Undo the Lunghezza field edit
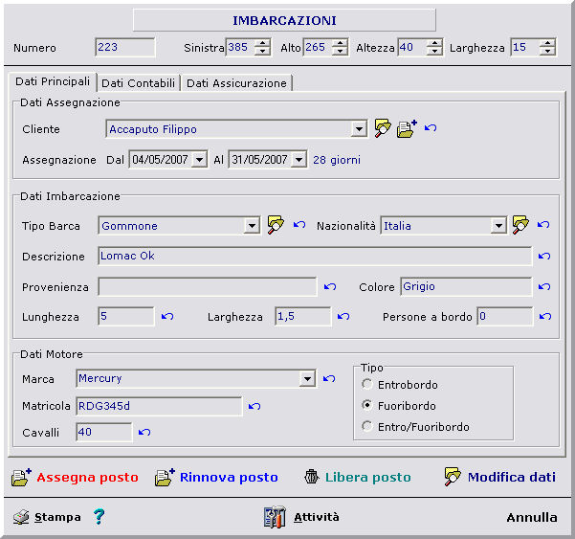The height and width of the screenshot is (539, 575). (167, 316)
